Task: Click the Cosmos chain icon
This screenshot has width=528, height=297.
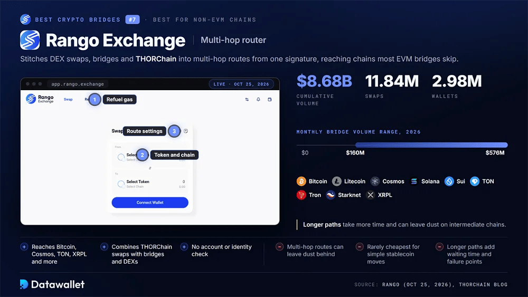Action: pos(375,181)
